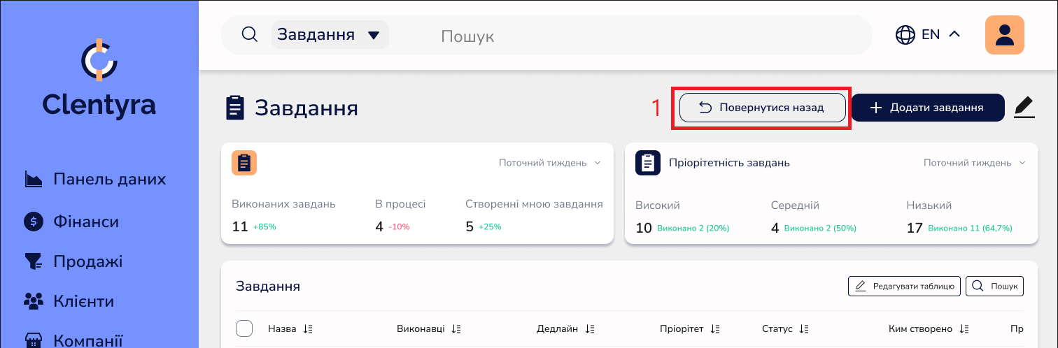Click the table Пошук button
Viewport: 1058px width, 348px height.
coord(994,286)
